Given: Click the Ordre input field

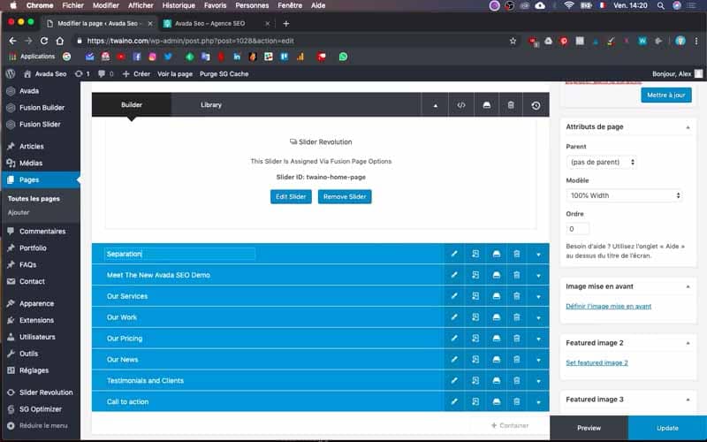Looking at the screenshot, I should (x=578, y=229).
